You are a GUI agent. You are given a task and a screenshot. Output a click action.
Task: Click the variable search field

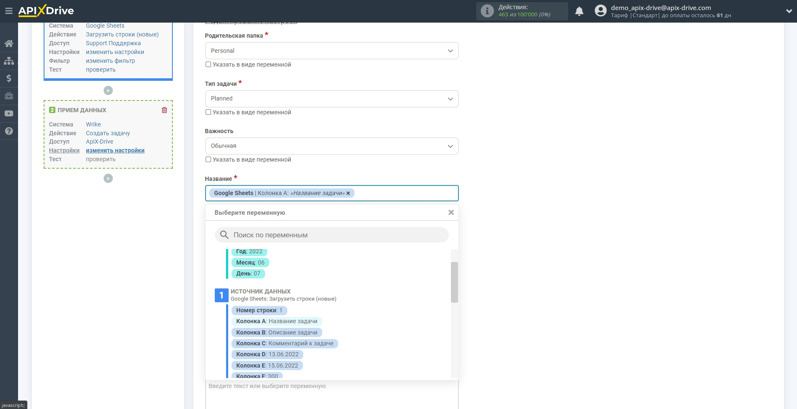tap(332, 235)
